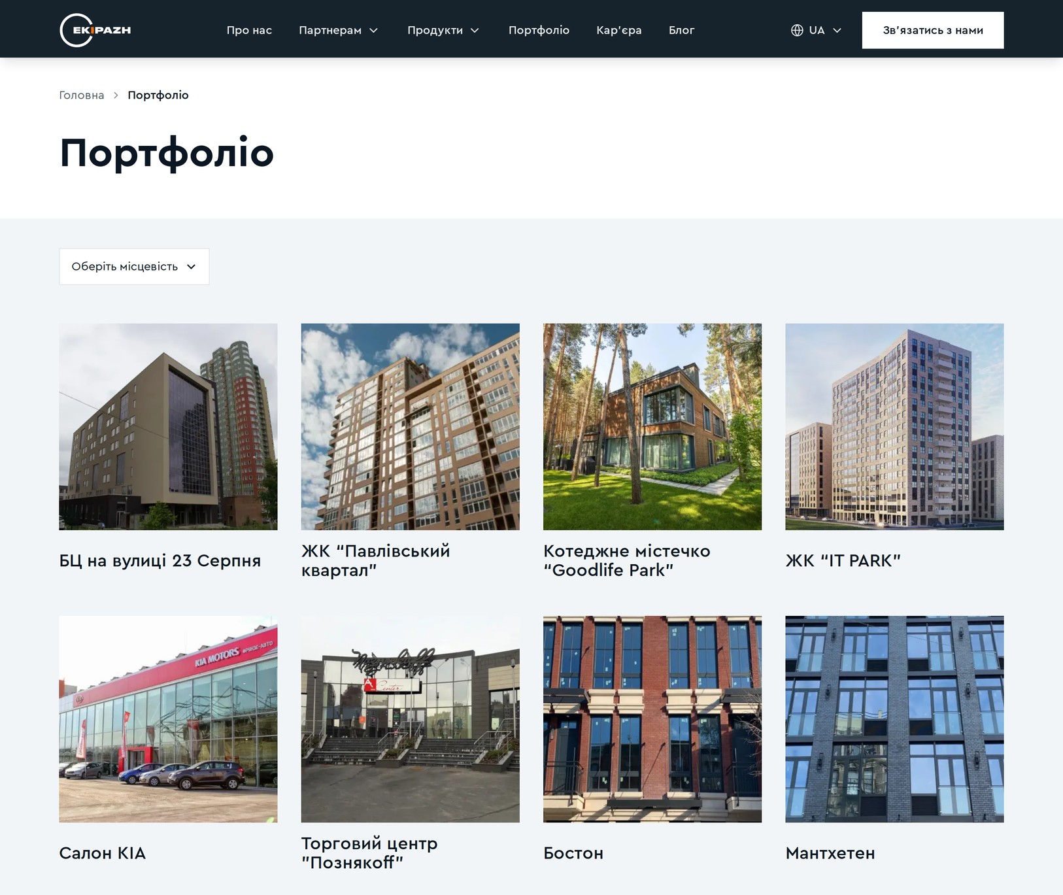Click the title Мантхетен
The width and height of the screenshot is (1063, 895).
(830, 853)
